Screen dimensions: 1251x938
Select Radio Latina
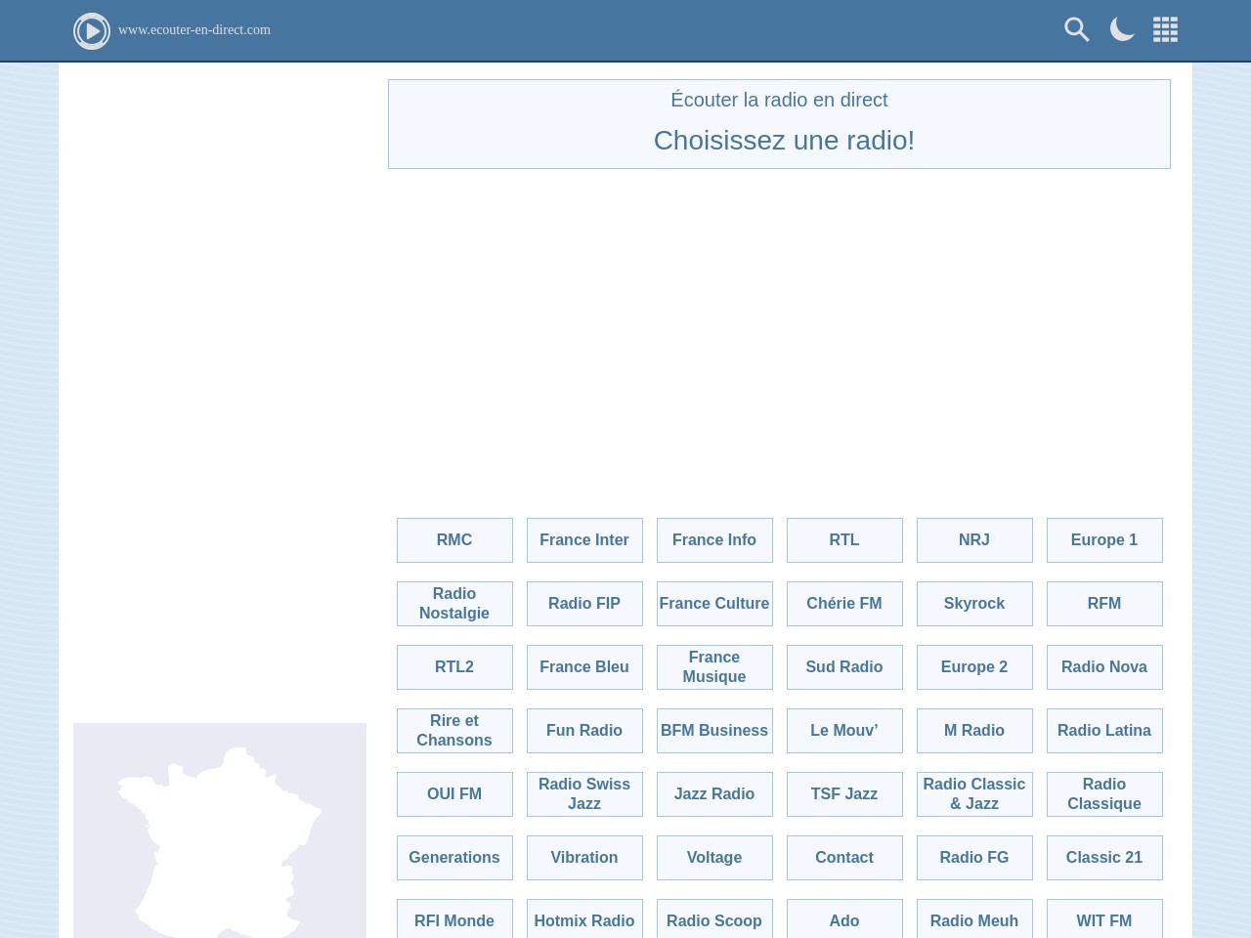pyautogui.click(x=1104, y=731)
